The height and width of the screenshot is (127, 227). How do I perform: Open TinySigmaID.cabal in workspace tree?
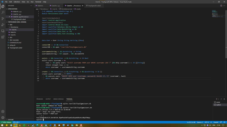tap(16, 48)
